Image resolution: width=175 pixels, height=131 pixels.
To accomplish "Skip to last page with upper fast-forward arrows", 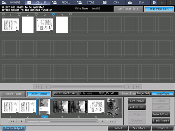I will pos(137,87).
